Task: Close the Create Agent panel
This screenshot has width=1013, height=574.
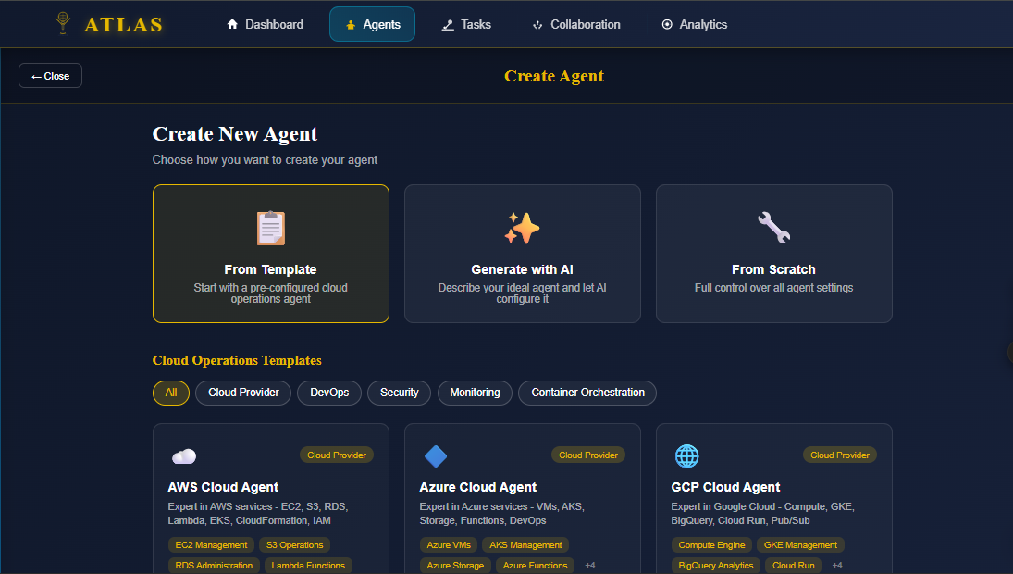Action: click(x=50, y=76)
